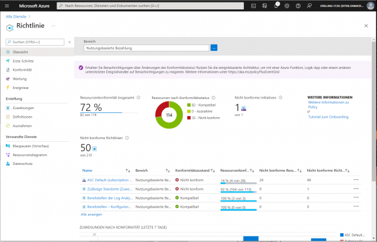Open Definitionen in the sidebar
377x242 pixels.
tap(23, 117)
